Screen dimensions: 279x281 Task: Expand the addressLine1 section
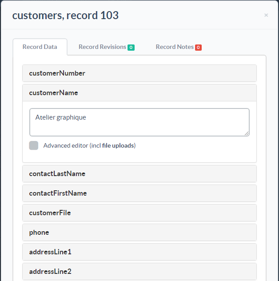[139, 252]
